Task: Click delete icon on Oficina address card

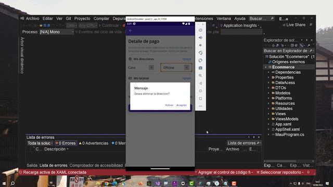Action: pos(186,68)
